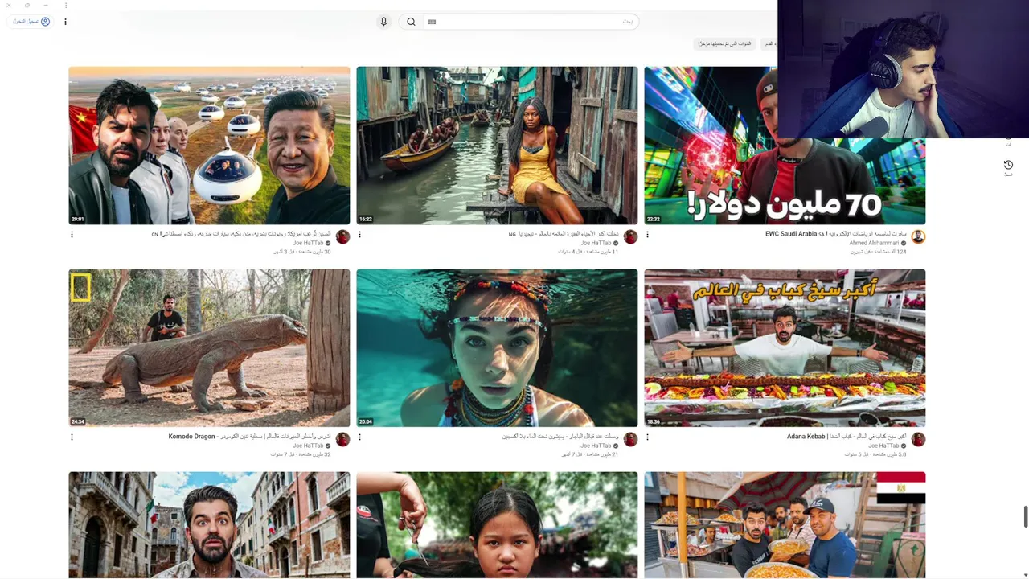This screenshot has width=1029, height=579.
Task: Open options menu for Komodo Dragon video
Action: click(72, 437)
